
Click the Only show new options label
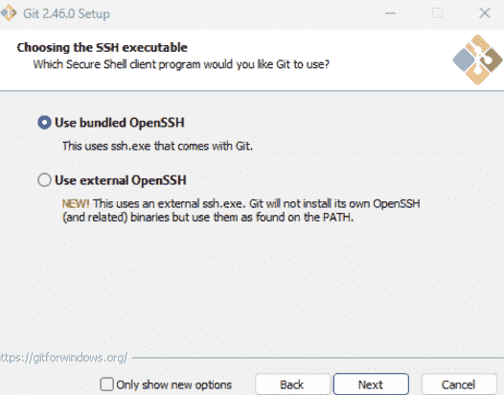[173, 384]
